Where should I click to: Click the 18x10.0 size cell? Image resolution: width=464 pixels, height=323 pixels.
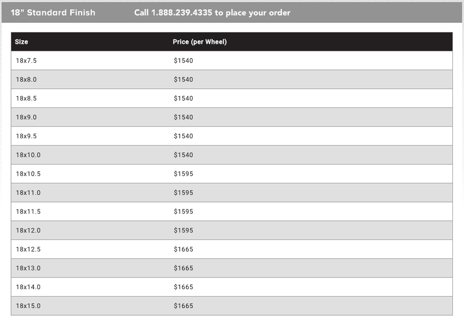(28, 155)
